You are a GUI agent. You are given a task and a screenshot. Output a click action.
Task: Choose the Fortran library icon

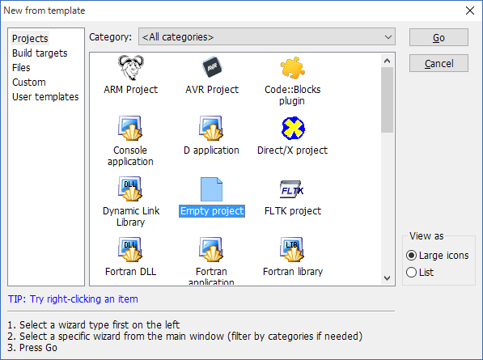click(292, 249)
